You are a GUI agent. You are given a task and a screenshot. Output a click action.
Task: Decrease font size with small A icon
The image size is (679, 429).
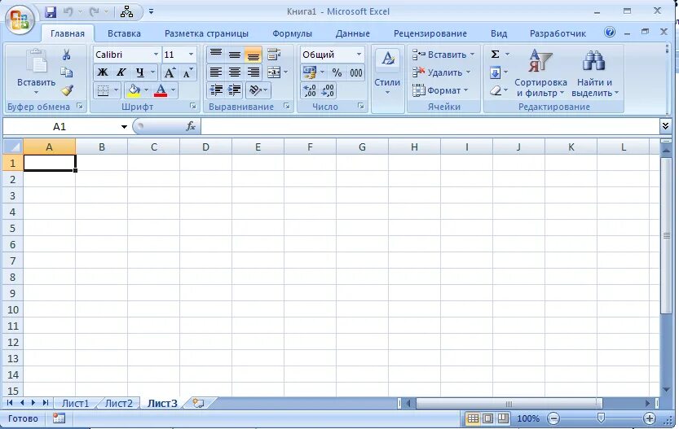tap(187, 72)
